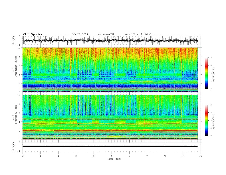Click the time axis tick label "3"
The width and height of the screenshot is (226, 175).
point(76,156)
